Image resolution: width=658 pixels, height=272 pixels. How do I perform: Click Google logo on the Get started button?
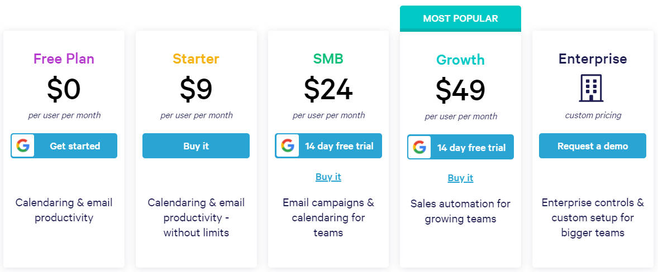(23, 146)
